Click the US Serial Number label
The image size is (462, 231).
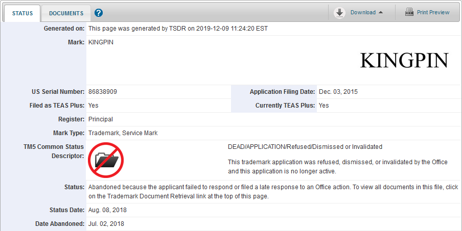(58, 92)
